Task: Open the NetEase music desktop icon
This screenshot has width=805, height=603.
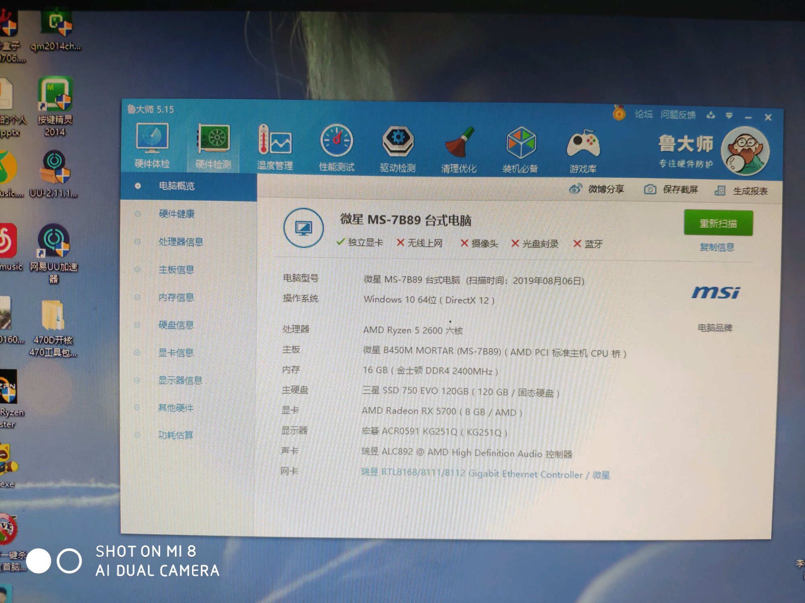Action: [10, 247]
